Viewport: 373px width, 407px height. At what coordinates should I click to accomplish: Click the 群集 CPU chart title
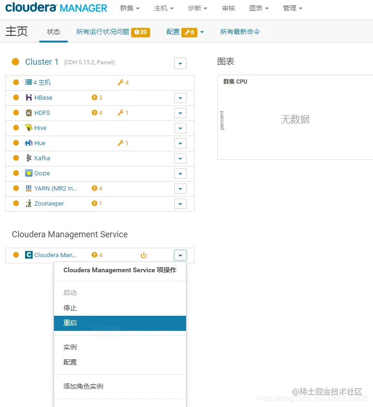(x=235, y=81)
